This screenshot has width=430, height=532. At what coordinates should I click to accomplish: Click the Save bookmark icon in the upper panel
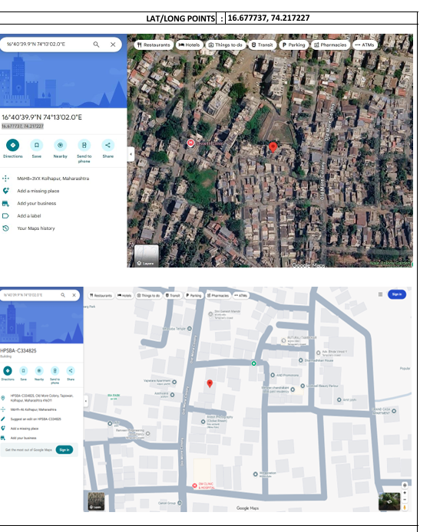36,145
